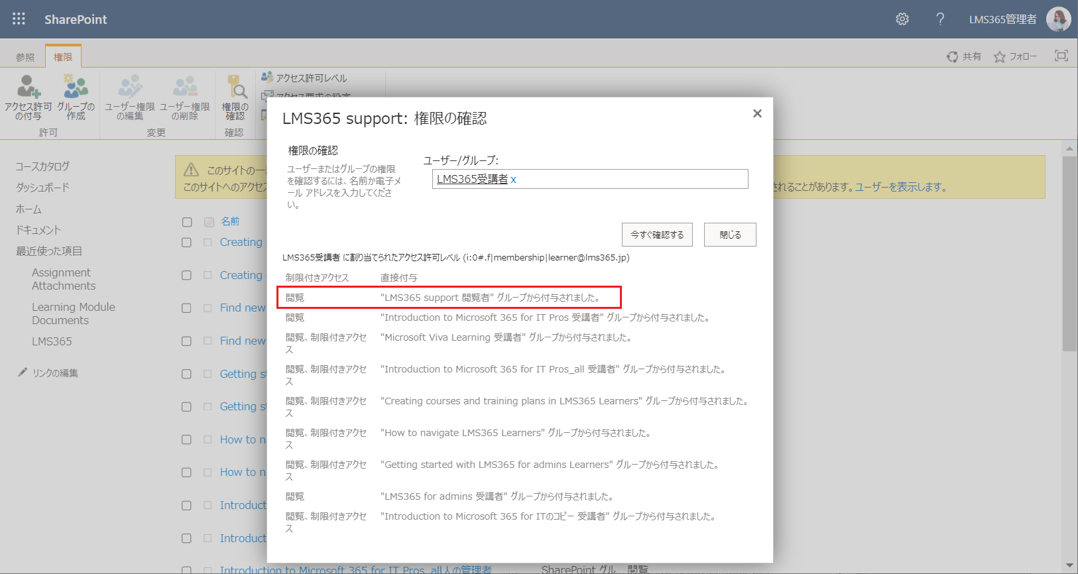Screen dimensions: 1078x574
Task: Click the help question mark icon
Action: [x=940, y=19]
